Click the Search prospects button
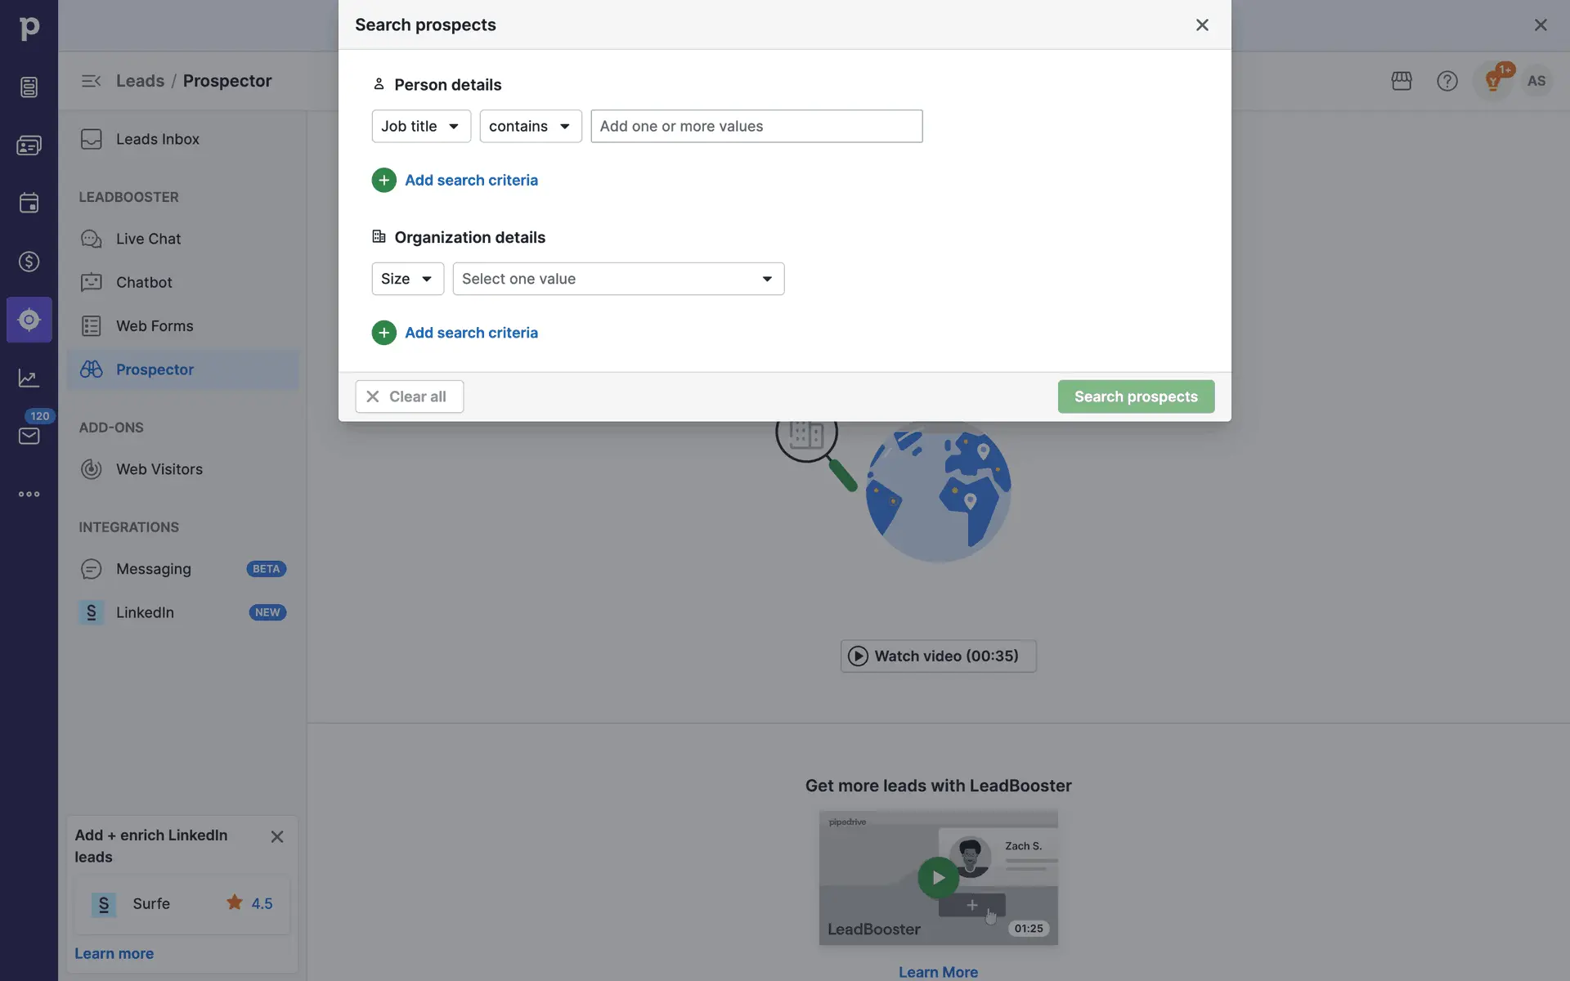The width and height of the screenshot is (1570, 981). 1135,396
